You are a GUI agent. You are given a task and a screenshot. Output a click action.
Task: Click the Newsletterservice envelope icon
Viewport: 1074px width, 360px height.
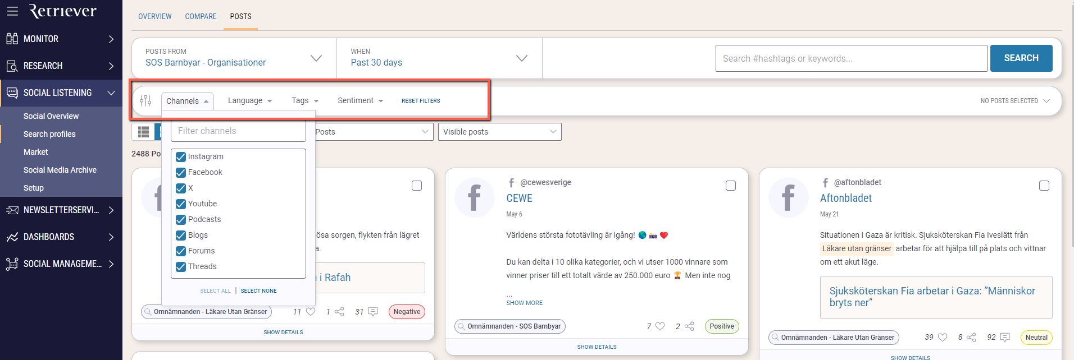coord(12,210)
